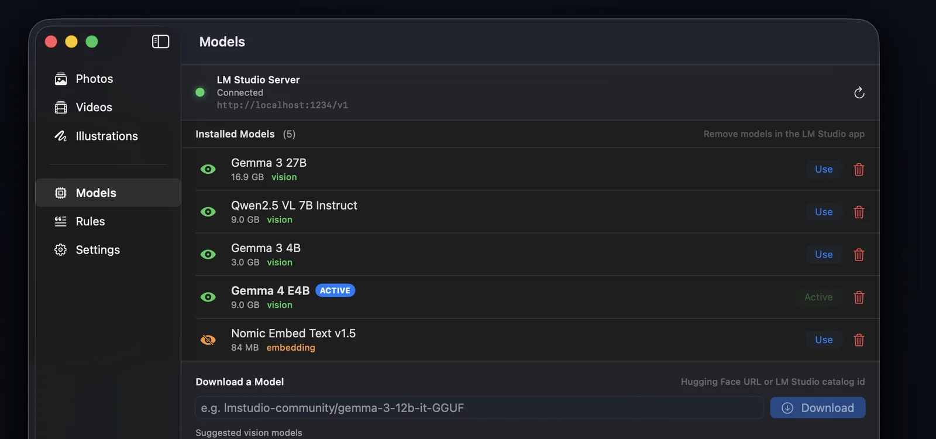Image resolution: width=936 pixels, height=439 pixels.
Task: Open Settings from the sidebar
Action: [x=108, y=250]
